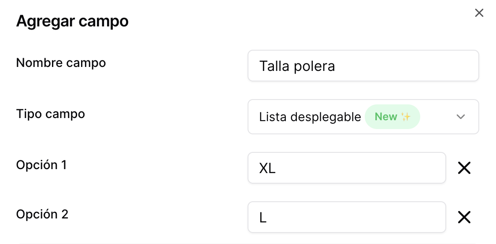Click the Tipo campo label
Screen dimensions: 496x244
coord(51,114)
